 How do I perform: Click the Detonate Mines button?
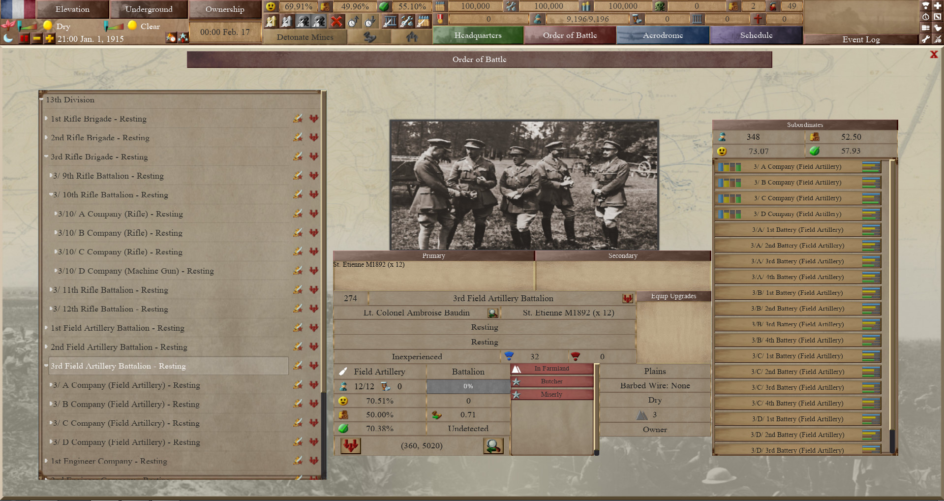point(305,37)
